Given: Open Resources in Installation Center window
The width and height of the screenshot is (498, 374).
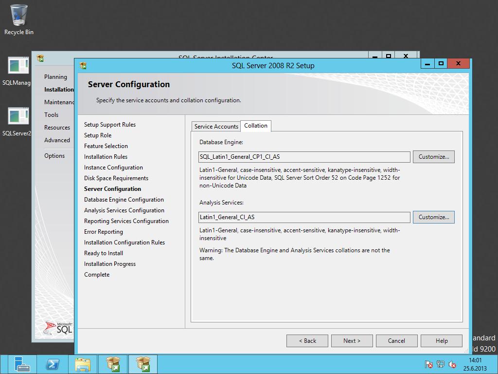Looking at the screenshot, I should coord(57,128).
